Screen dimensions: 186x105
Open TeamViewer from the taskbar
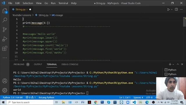[x=121, y=102]
